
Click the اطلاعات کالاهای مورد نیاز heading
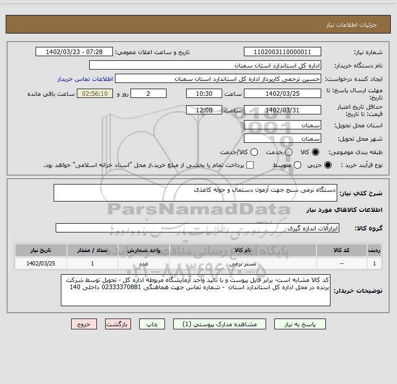click(x=344, y=210)
